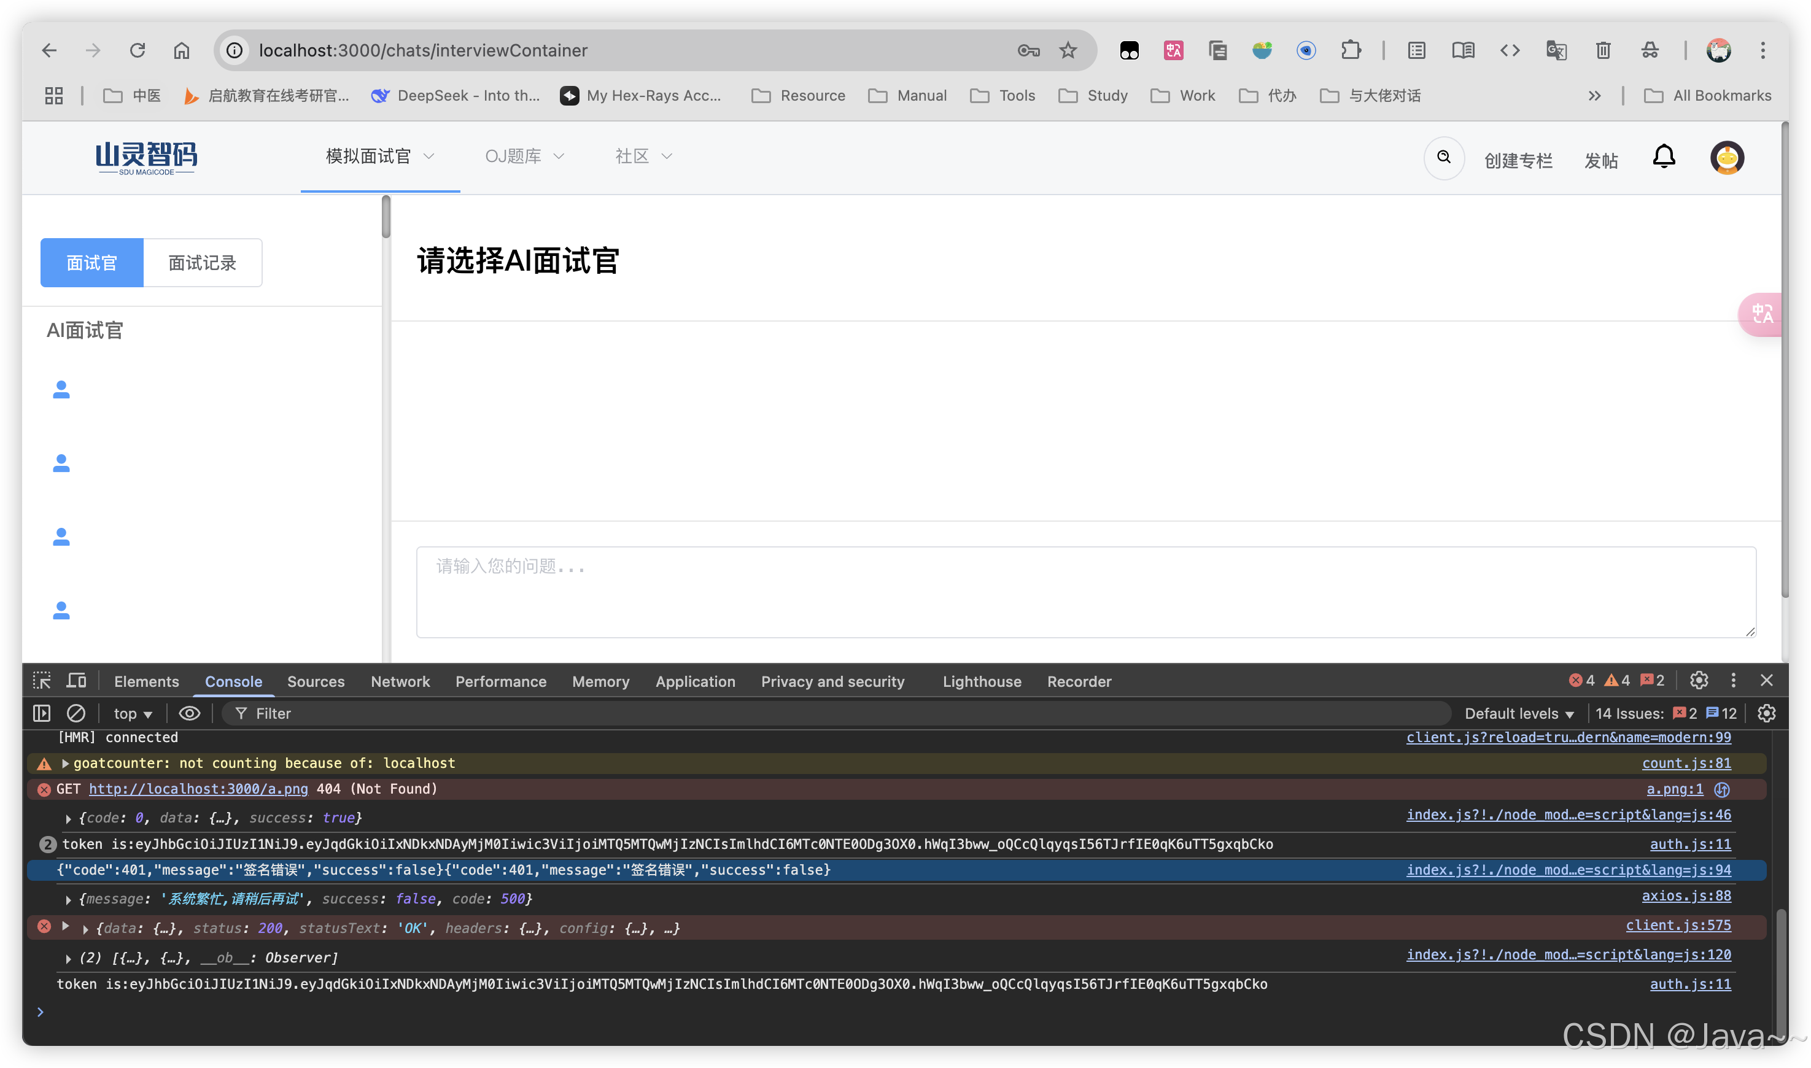Open the top JavaScript context dropdown
Screen dimensions: 1811x1068
pyautogui.click(x=133, y=713)
